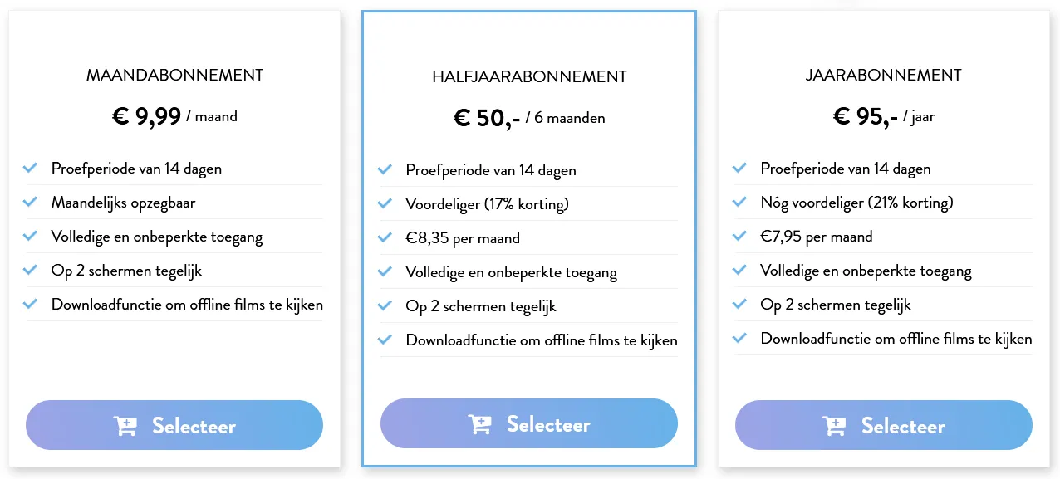
Task: Click the cart icon on the Maandabonnement Selecteer button
Action: (125, 426)
